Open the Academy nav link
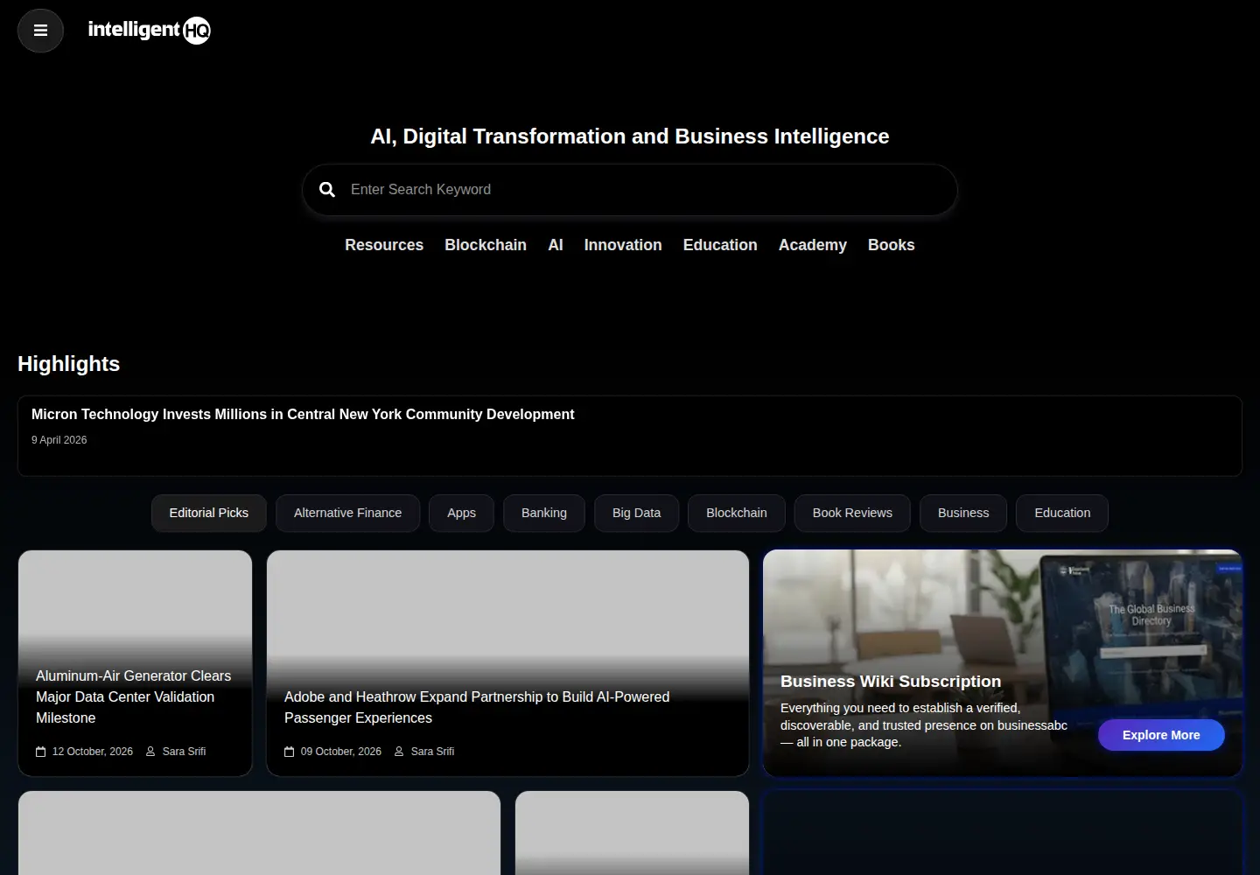 (813, 245)
